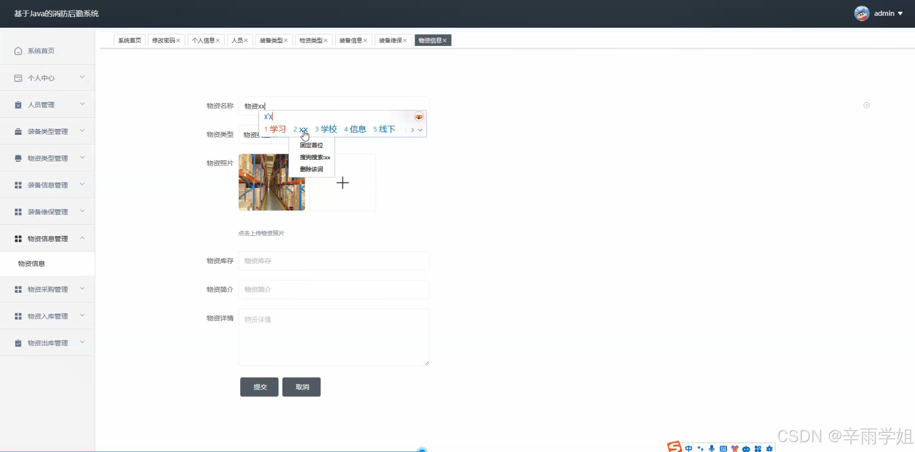Viewport: 915px width, 452px height.
Task: Toggle punctuation mode on Sogou toolbar
Action: point(700,448)
